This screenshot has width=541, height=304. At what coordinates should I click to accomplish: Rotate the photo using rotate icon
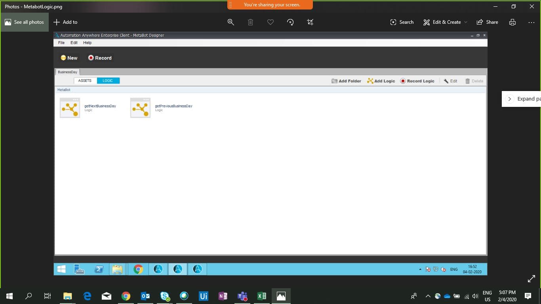tap(290, 22)
